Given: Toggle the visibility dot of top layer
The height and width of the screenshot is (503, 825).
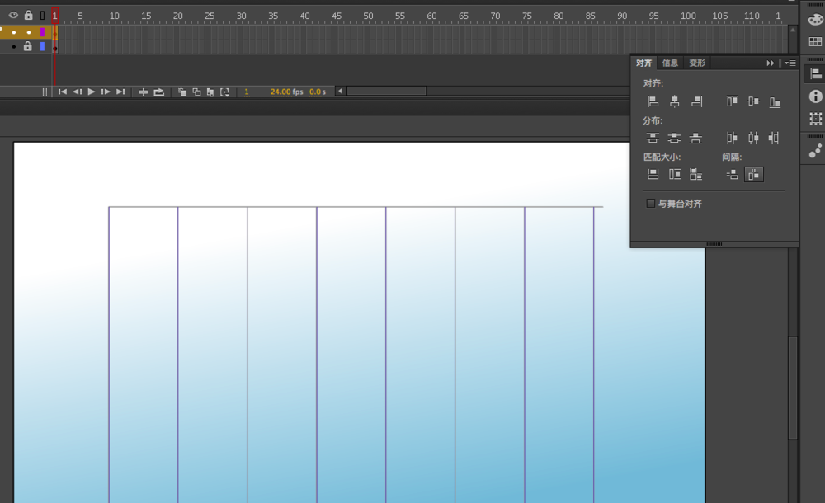Looking at the screenshot, I should click(x=14, y=33).
